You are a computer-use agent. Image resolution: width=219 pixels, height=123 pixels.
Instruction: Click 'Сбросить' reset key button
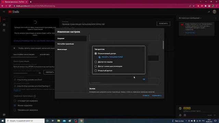tap(50, 72)
